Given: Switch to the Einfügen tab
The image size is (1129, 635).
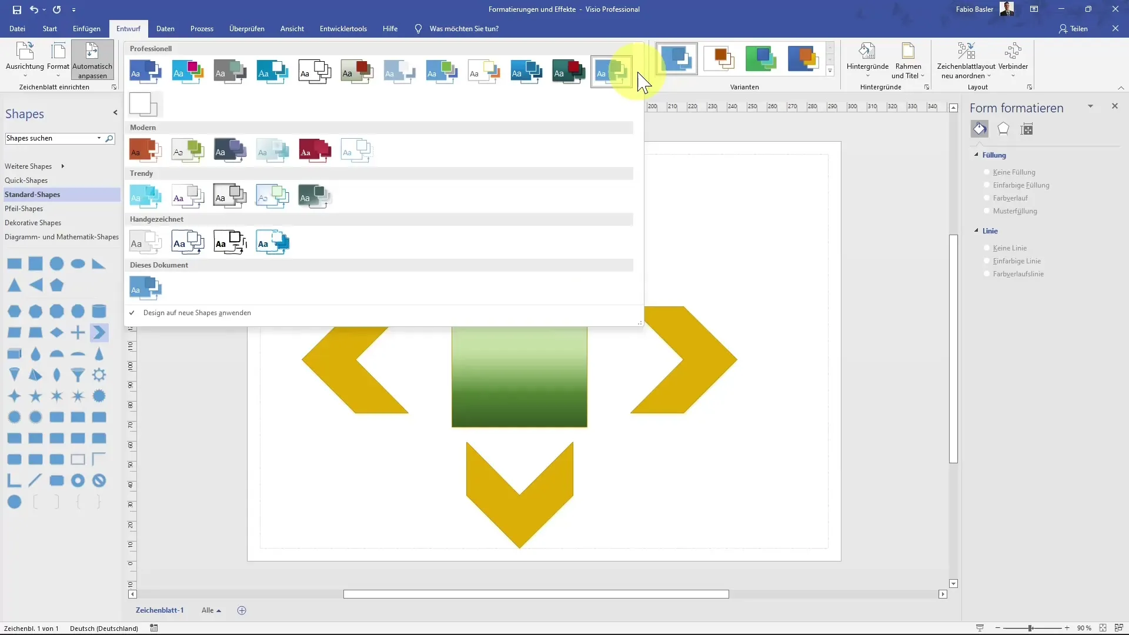Looking at the screenshot, I should tap(86, 29).
